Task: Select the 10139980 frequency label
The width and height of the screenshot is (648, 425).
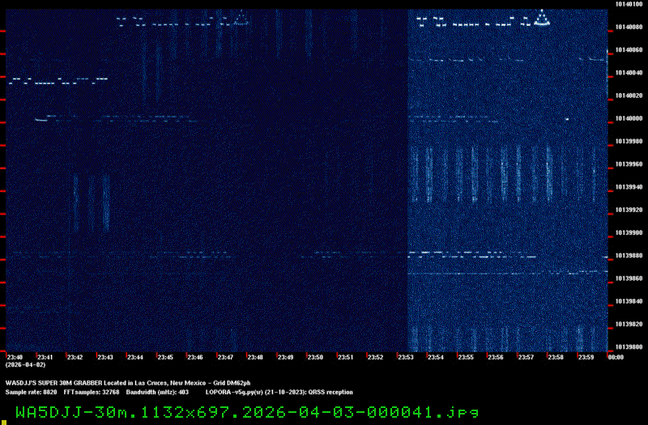Action: point(629,141)
